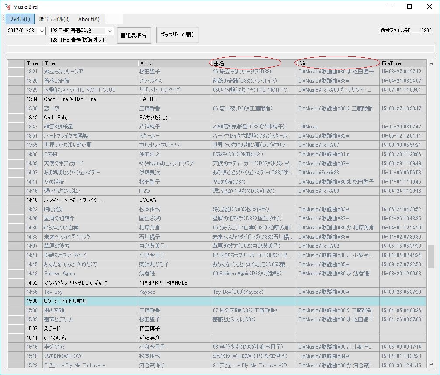Viewport: 440px width, 375px height.
Task: Select title いいかげん
Action: coord(55,338)
